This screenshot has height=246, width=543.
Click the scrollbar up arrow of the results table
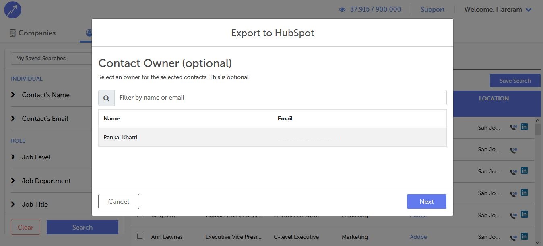pos(537,120)
